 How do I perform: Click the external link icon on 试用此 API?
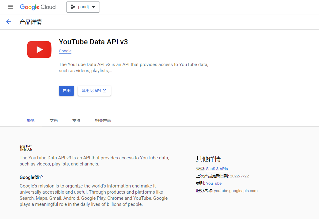click(104, 91)
